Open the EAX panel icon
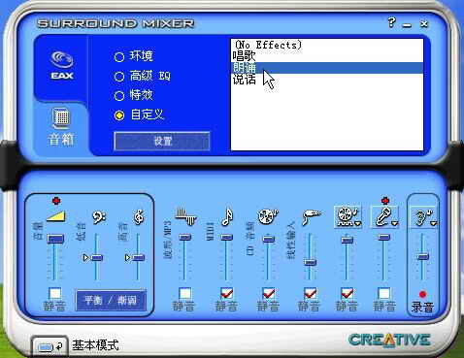This screenshot has height=358, width=464. coord(61,65)
